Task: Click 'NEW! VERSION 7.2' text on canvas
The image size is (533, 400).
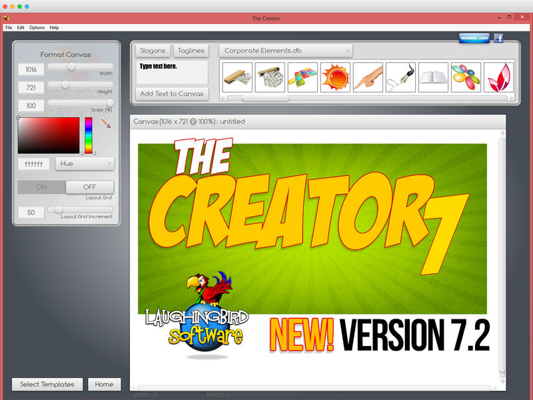Action: click(380, 335)
